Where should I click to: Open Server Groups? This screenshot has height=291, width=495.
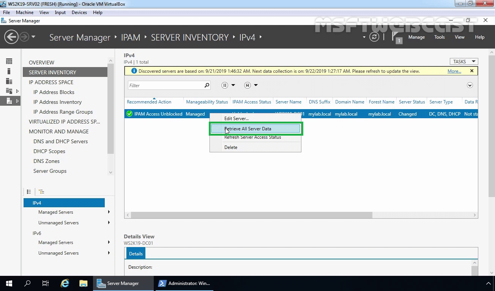[x=50, y=171]
